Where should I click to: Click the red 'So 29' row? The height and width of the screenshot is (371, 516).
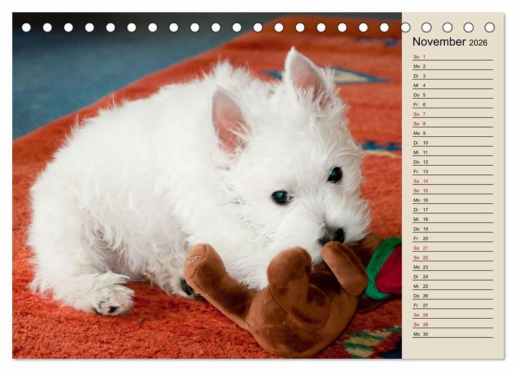(453, 324)
